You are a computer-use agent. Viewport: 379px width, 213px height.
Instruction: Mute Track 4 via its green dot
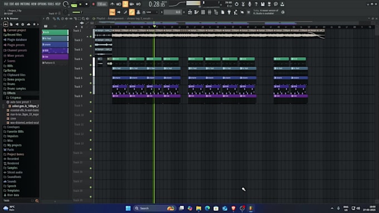click(x=91, y=65)
